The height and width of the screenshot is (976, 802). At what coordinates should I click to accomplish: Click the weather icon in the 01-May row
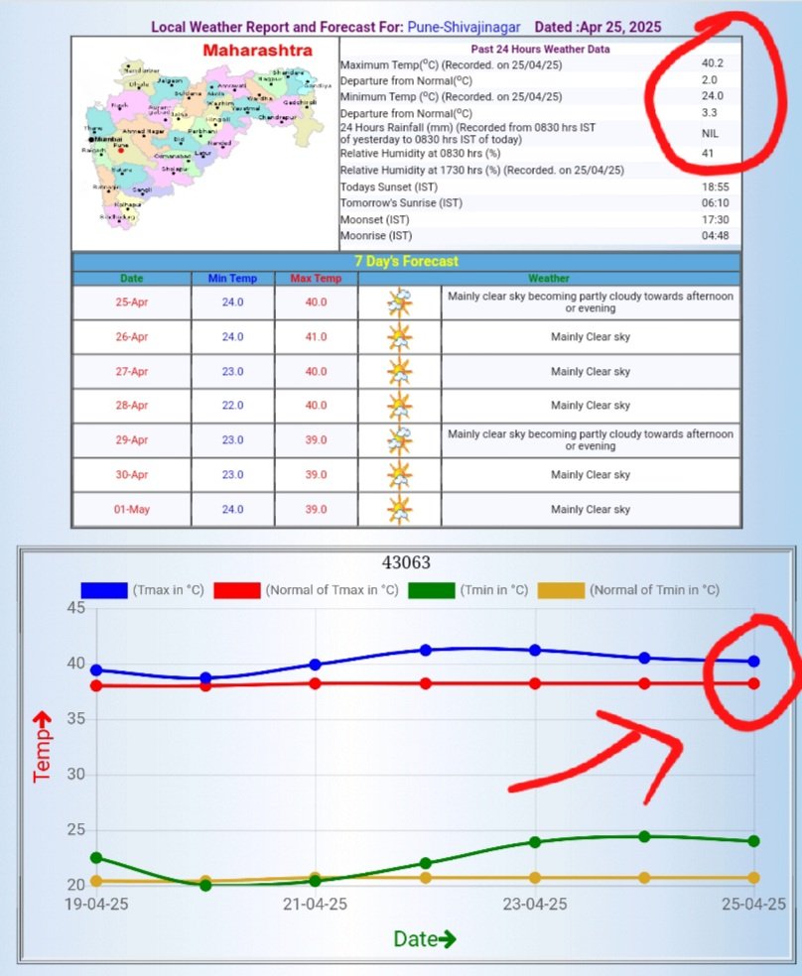coord(399,509)
